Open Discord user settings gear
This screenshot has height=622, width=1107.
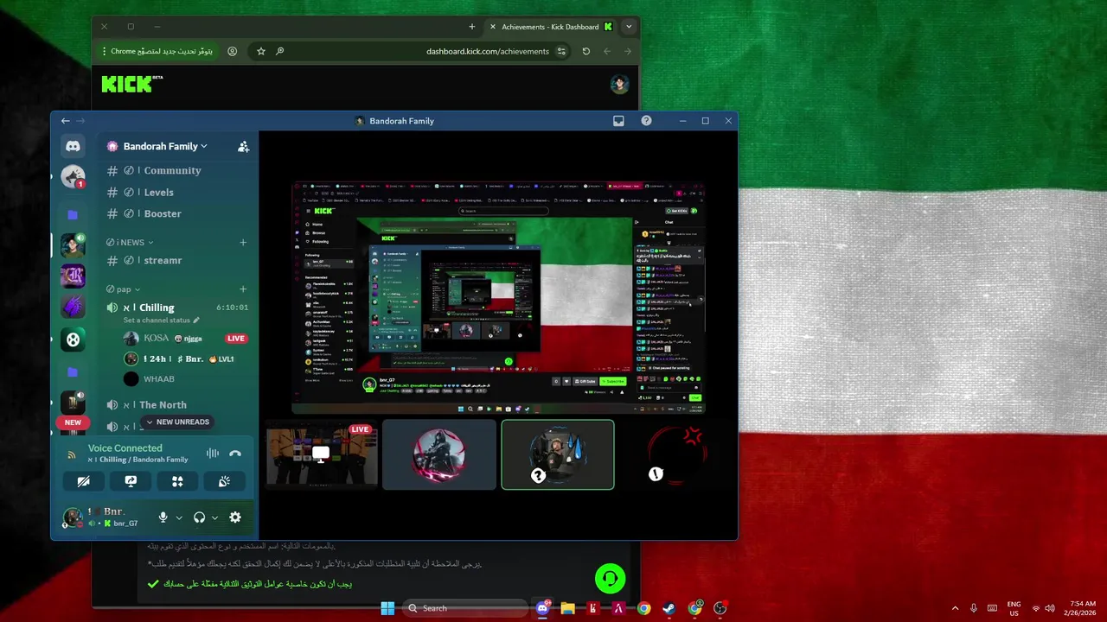pos(235,517)
